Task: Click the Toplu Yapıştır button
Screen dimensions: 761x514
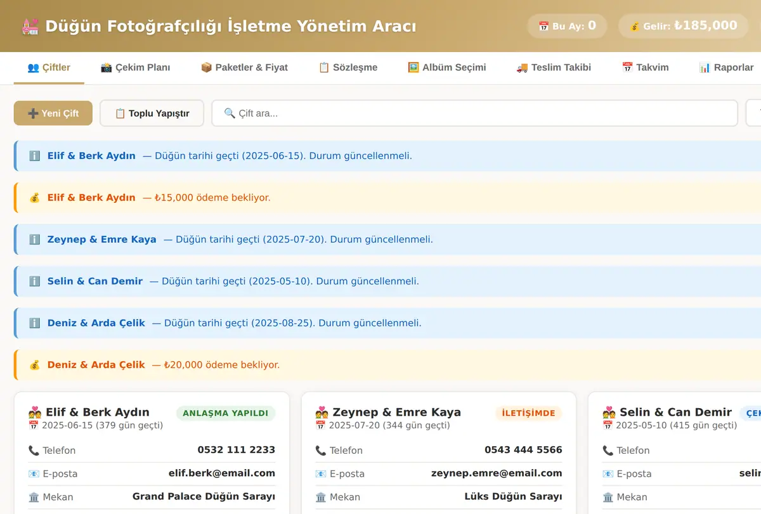Action: pos(152,113)
